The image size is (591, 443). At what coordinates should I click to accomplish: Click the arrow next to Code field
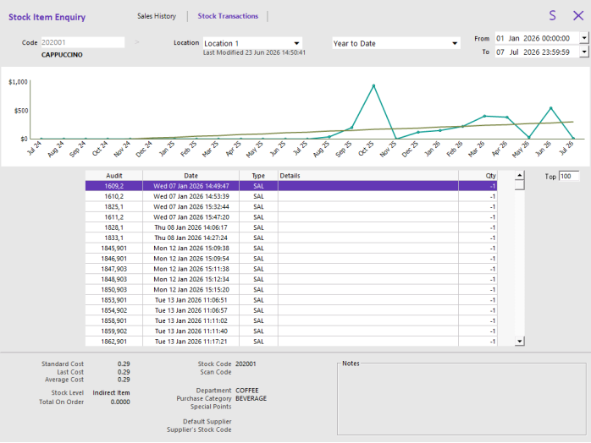point(137,42)
